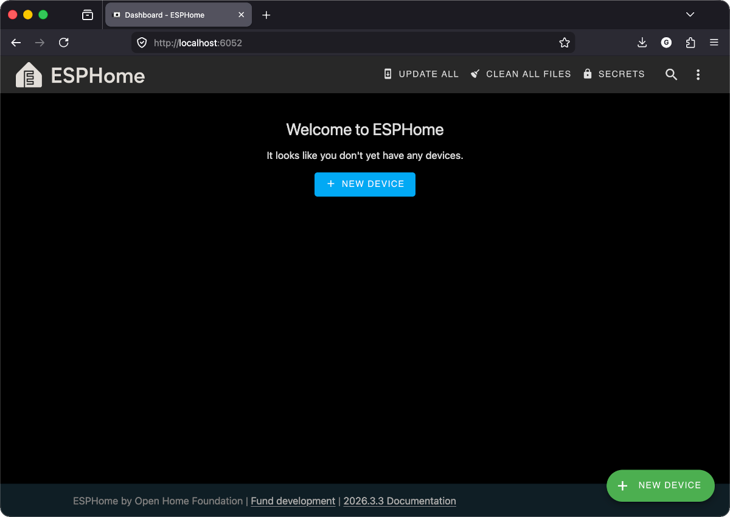Viewport: 730px width, 517px height.
Task: Open the 2026.3.3 Documentation link
Action: point(400,501)
